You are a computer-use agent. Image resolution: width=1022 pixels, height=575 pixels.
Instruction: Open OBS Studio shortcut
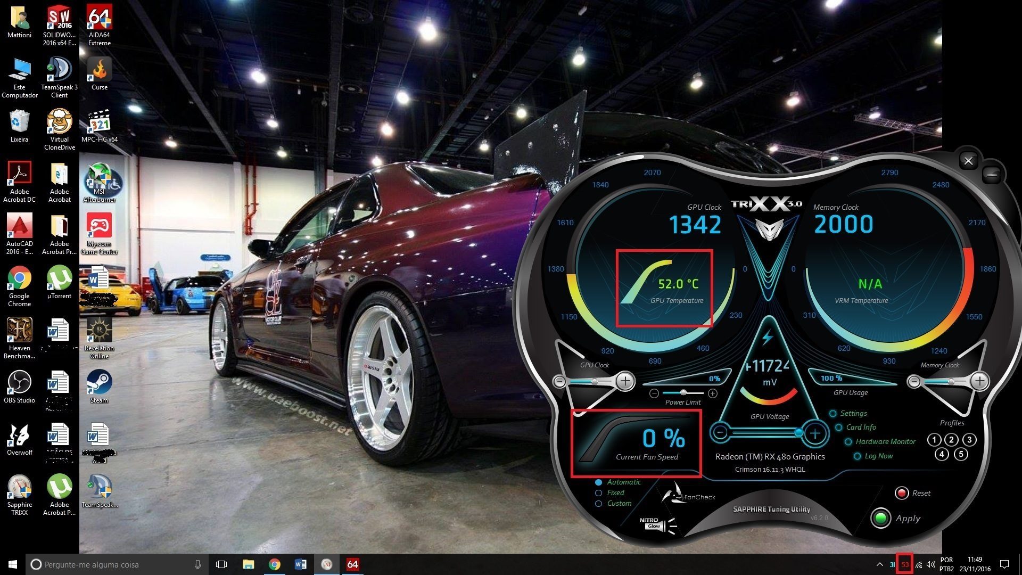pos(19,387)
